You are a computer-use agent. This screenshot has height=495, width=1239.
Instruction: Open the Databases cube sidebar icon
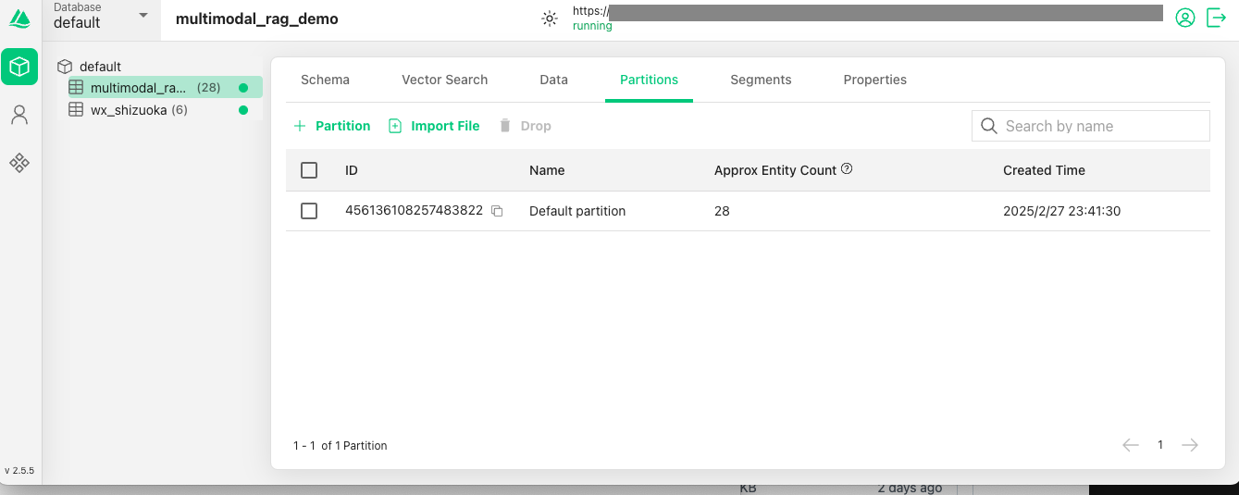tap(19, 67)
